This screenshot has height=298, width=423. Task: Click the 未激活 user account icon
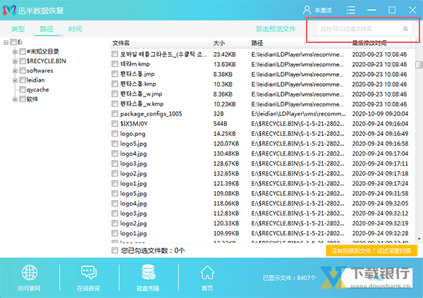[307, 11]
